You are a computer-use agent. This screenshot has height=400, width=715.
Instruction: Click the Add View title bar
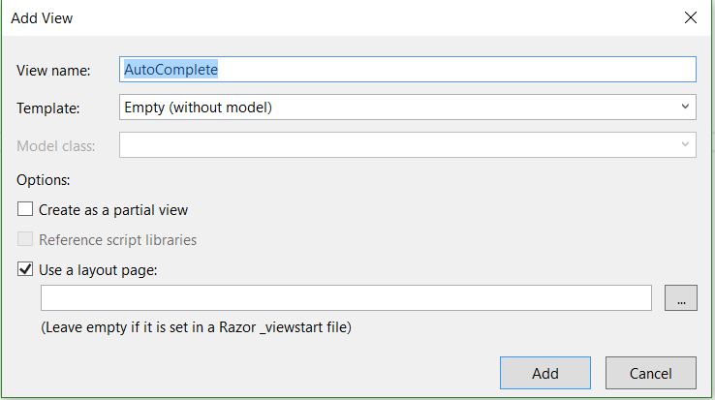tap(291, 17)
